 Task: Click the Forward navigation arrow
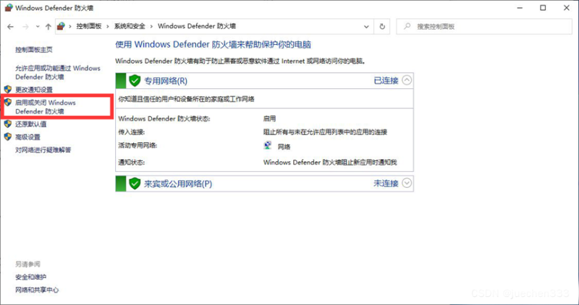point(25,27)
